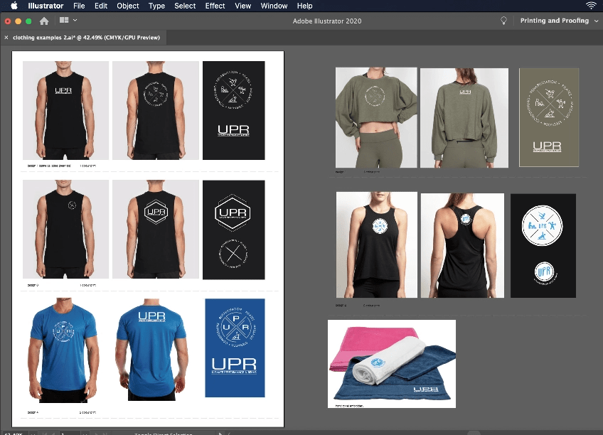Click large blue-white circle emblem on black panel
Screen dimensions: 603x435
[x=542, y=225]
